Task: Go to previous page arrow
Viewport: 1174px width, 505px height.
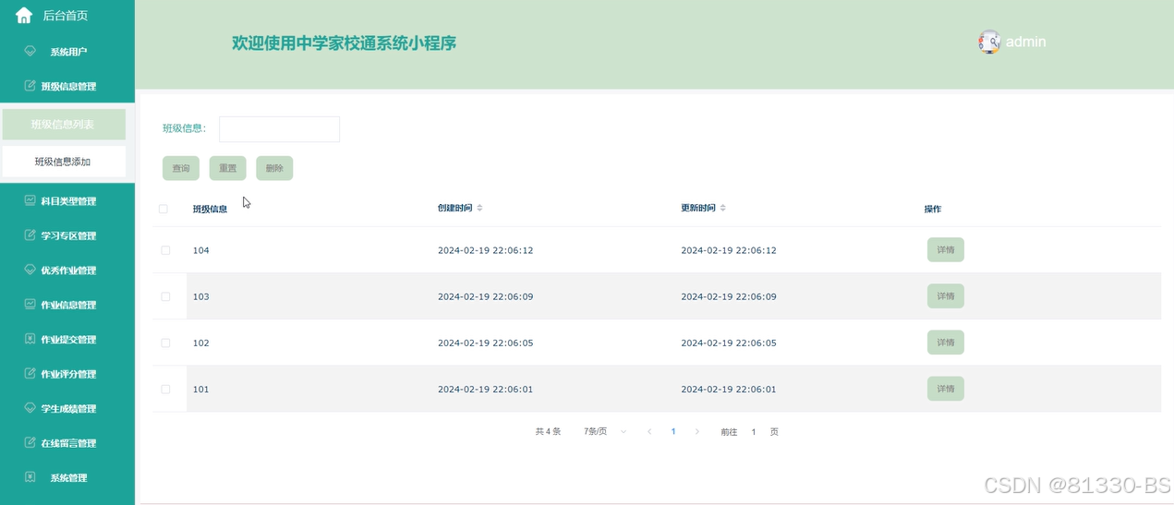Action: click(x=649, y=432)
